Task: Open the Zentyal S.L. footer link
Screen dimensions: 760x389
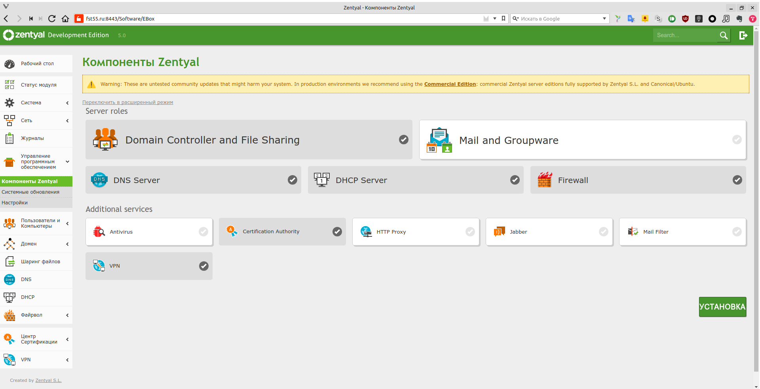Action: (x=48, y=380)
